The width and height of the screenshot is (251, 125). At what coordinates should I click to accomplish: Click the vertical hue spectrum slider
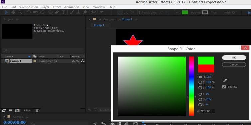pos(191,86)
